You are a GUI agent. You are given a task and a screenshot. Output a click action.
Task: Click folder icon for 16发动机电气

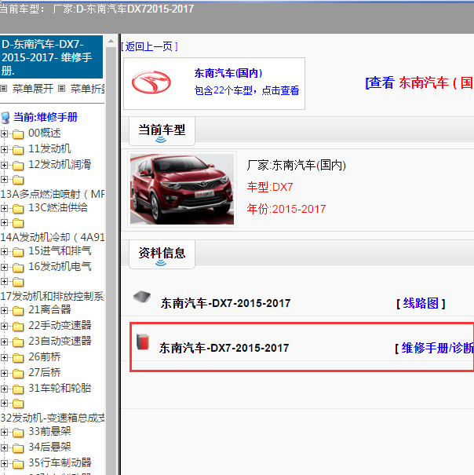pos(18,268)
